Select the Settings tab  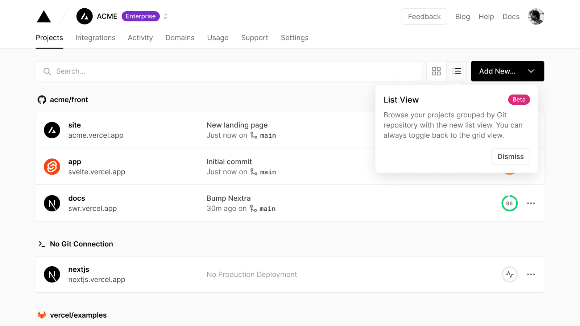tap(294, 38)
